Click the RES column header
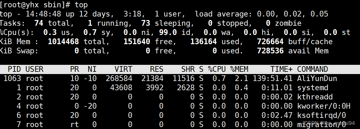This screenshot has height=129, width=360. (157, 69)
